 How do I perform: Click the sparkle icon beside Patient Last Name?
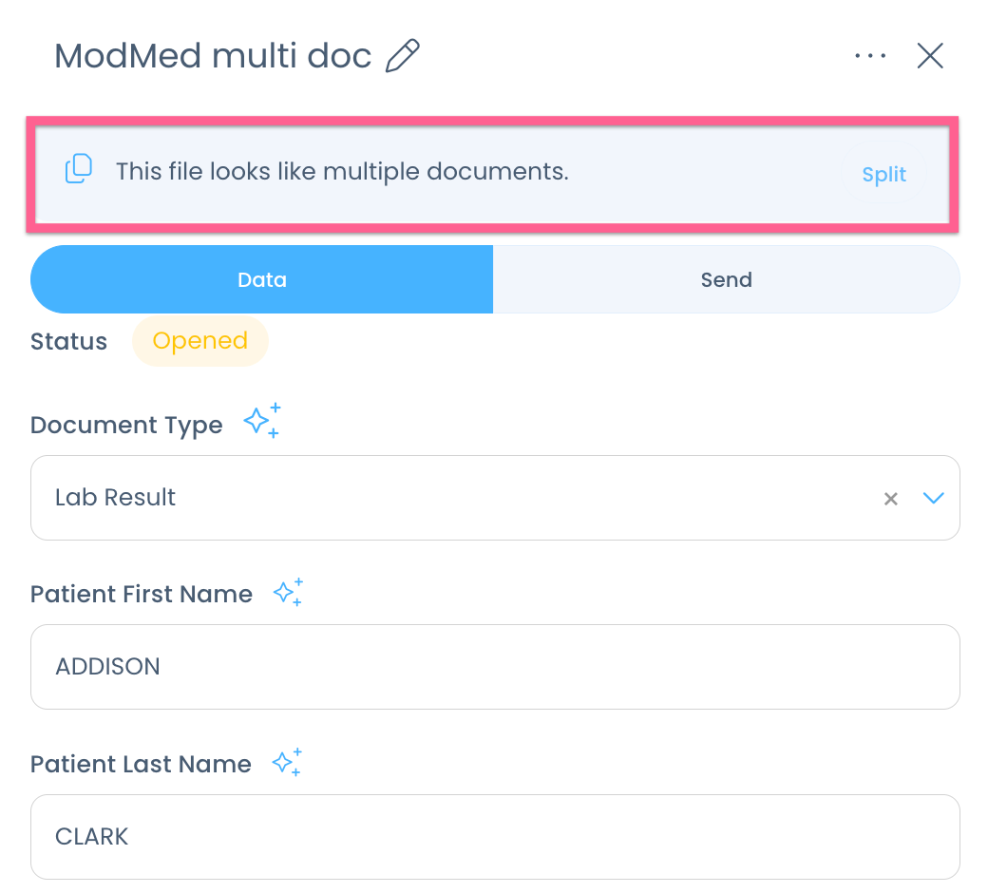coord(287,762)
